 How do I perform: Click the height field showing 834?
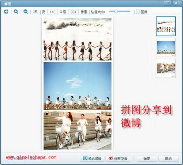point(73,12)
